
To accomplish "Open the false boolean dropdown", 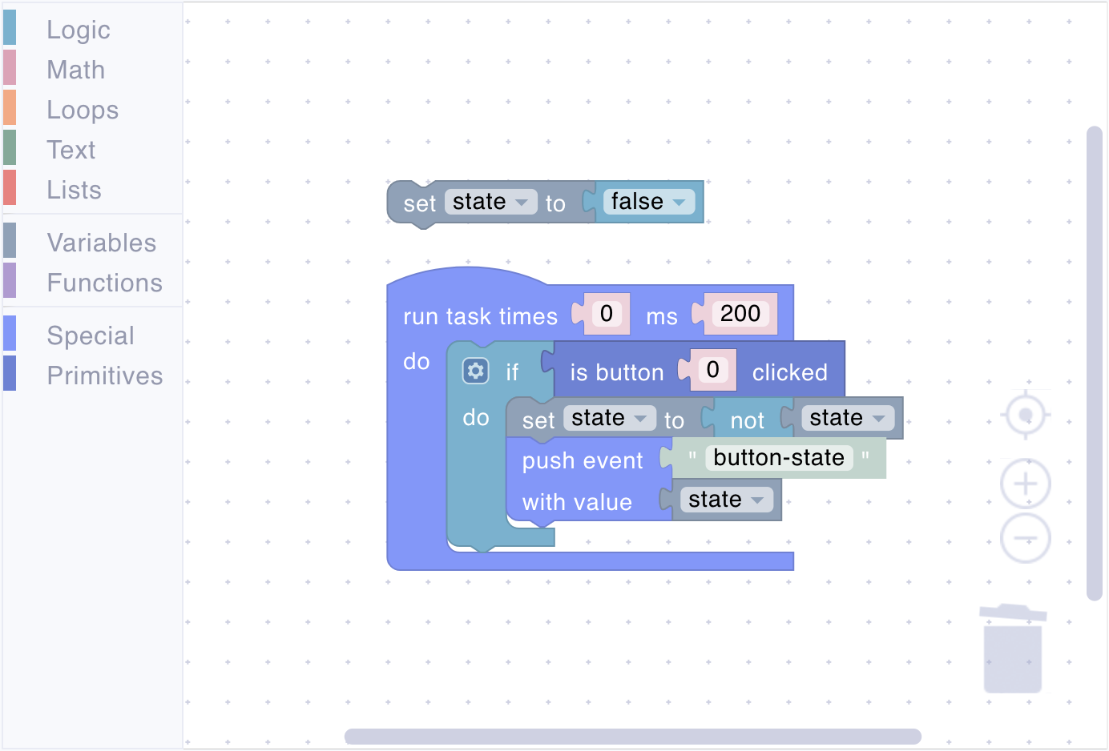I will [x=649, y=202].
